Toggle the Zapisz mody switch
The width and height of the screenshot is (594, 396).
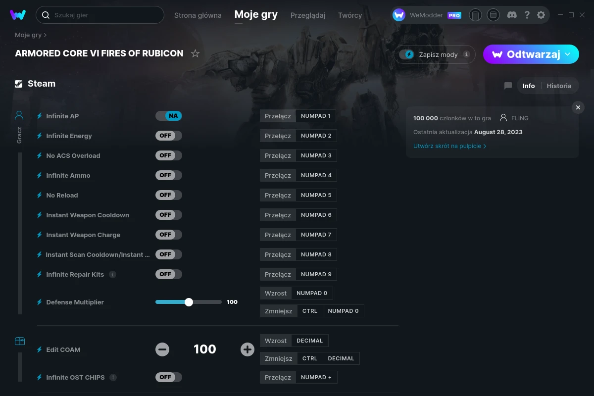pyautogui.click(x=407, y=54)
